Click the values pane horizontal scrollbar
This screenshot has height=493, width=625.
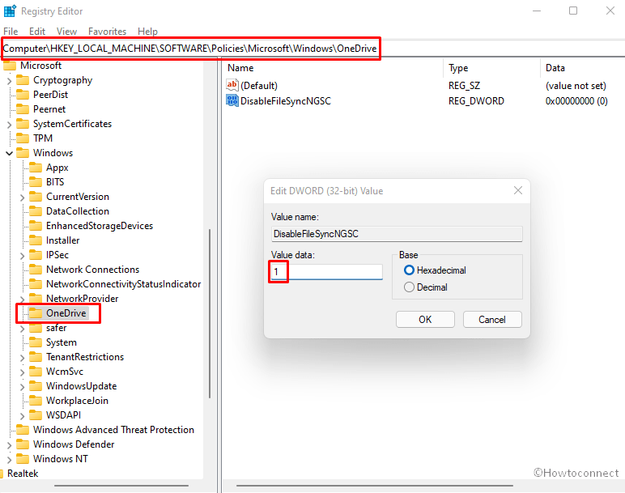pyautogui.click(x=374, y=486)
